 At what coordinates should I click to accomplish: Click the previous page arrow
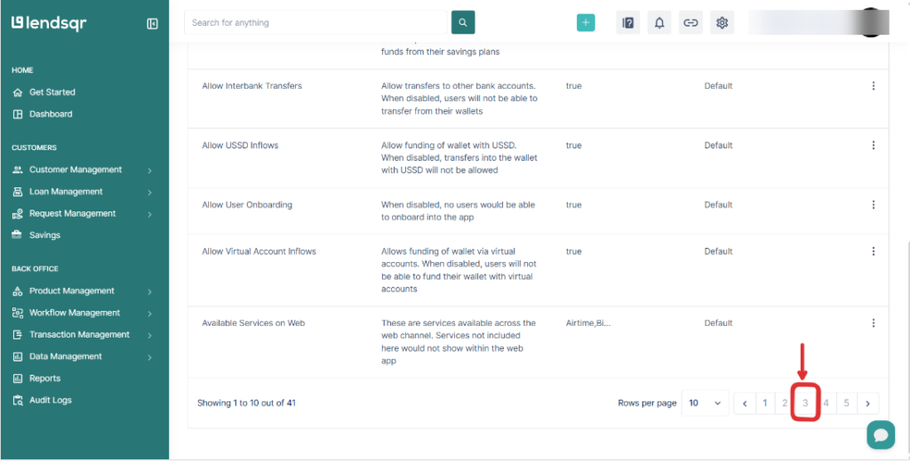coord(745,403)
